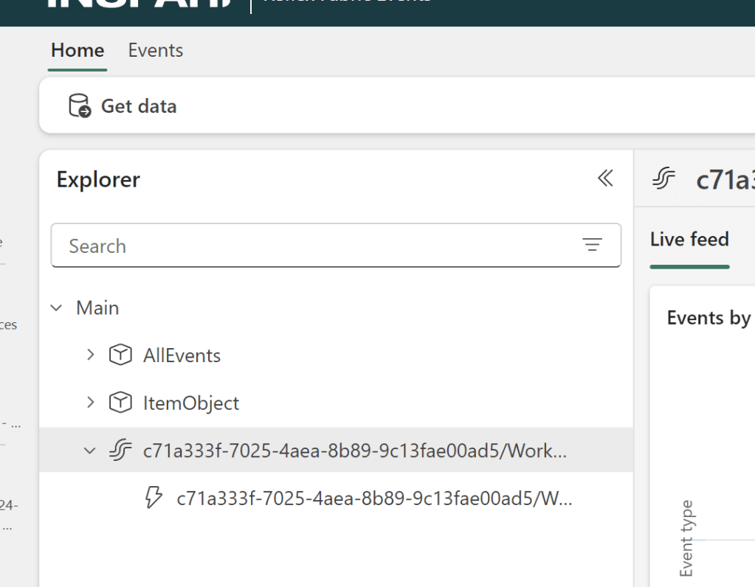Collapse the c71a333f eventstream node
Screen dimensions: 755x587
[90, 450]
